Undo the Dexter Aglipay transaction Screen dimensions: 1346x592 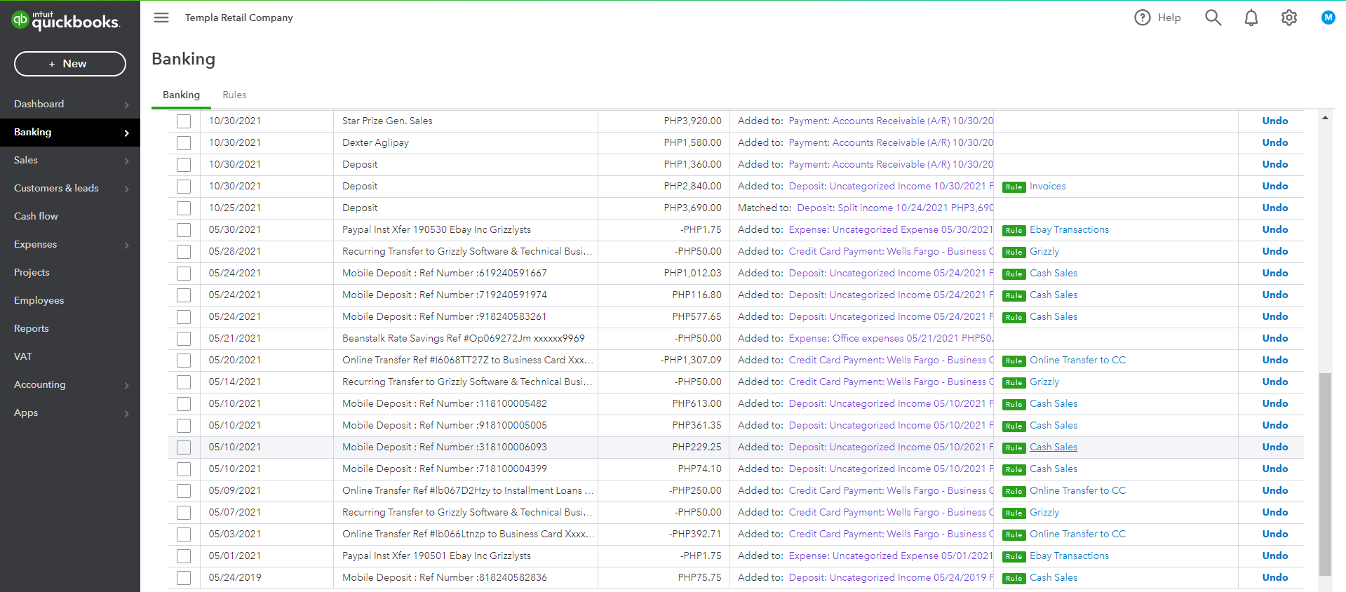click(1275, 142)
